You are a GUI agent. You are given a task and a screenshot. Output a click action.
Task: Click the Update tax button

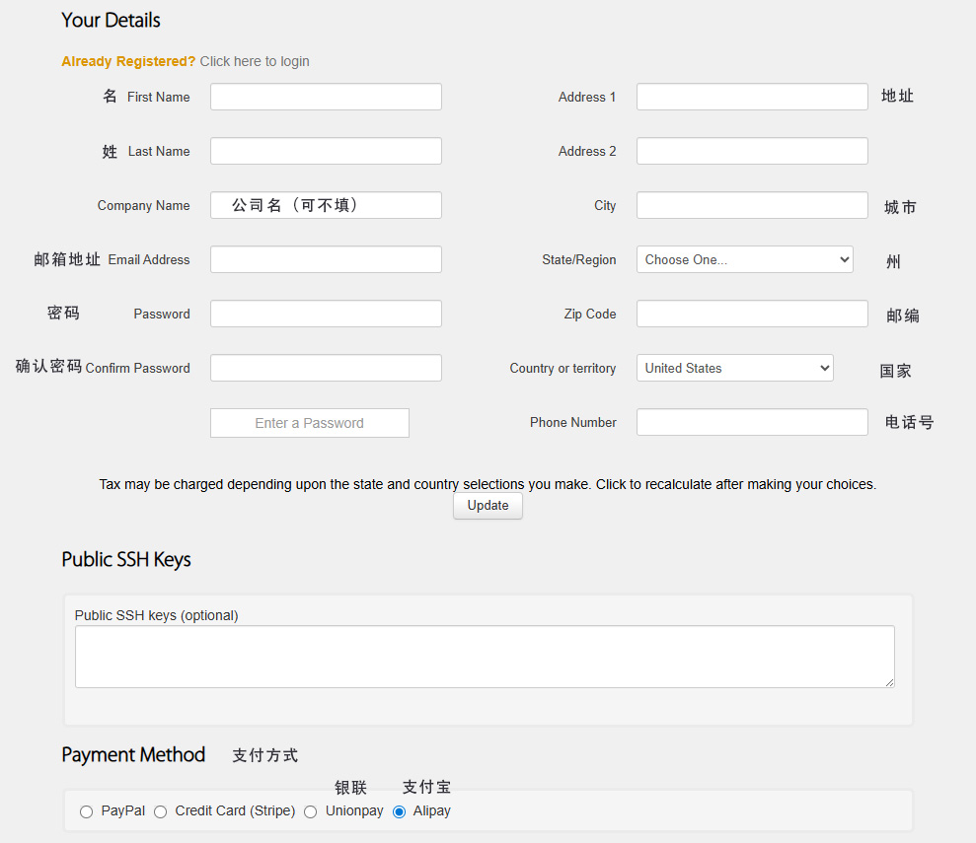pos(488,506)
